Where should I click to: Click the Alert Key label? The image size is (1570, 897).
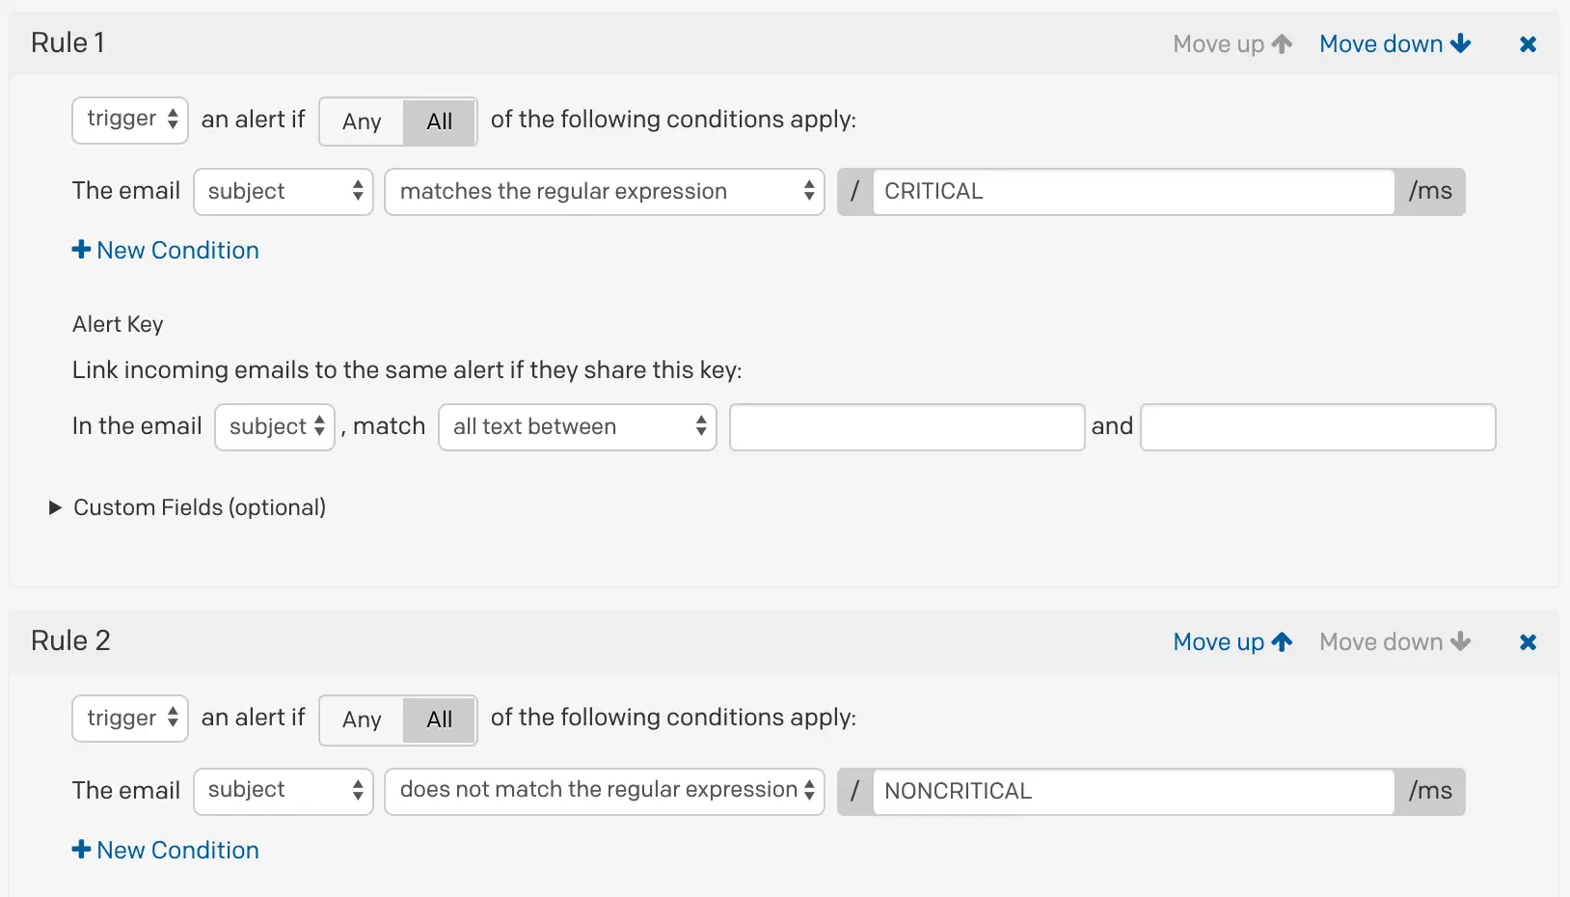[x=118, y=325]
